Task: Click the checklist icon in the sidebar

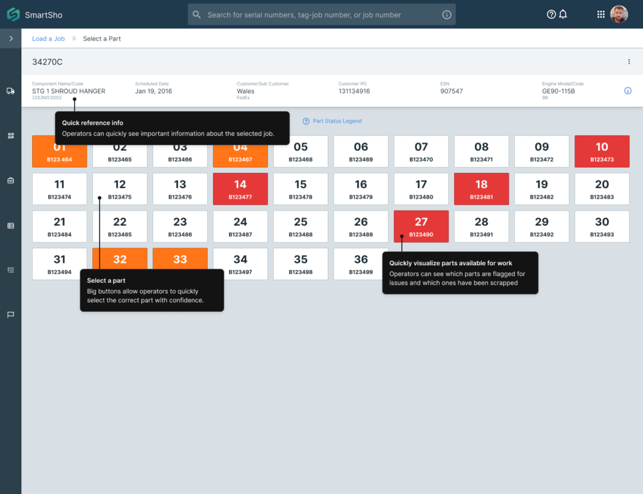Action: click(x=11, y=270)
